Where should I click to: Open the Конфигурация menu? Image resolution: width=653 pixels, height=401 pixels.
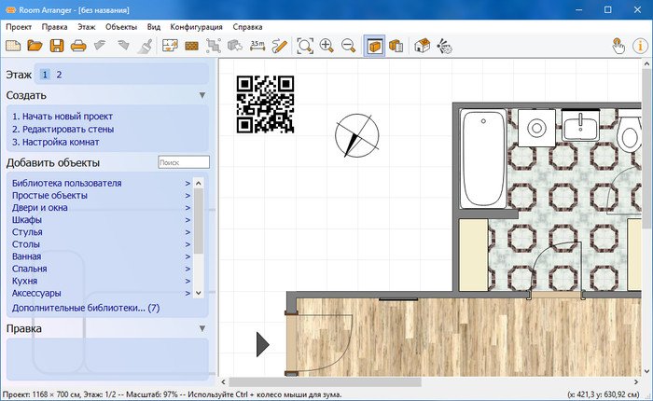[x=195, y=27]
